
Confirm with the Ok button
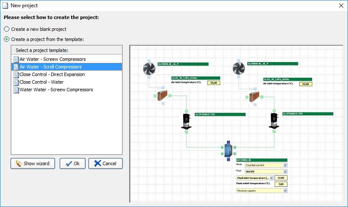(x=72, y=163)
